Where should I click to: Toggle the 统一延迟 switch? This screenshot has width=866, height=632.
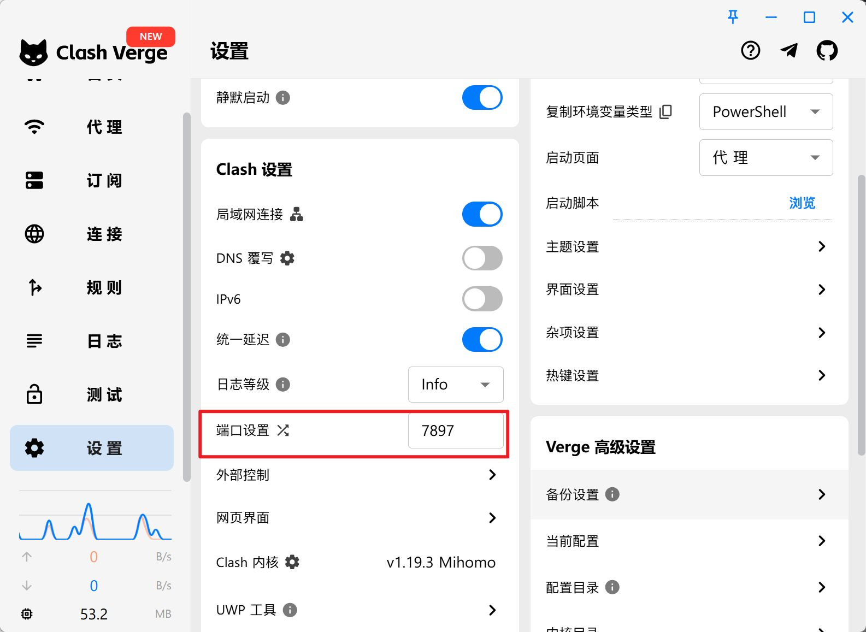[482, 340]
